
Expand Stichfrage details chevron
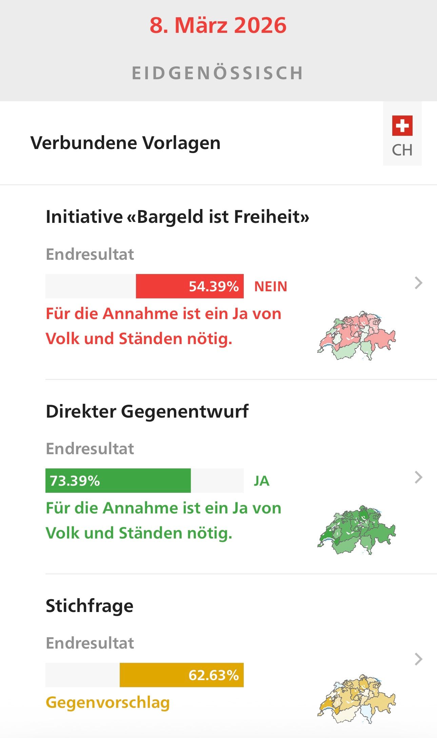419,659
